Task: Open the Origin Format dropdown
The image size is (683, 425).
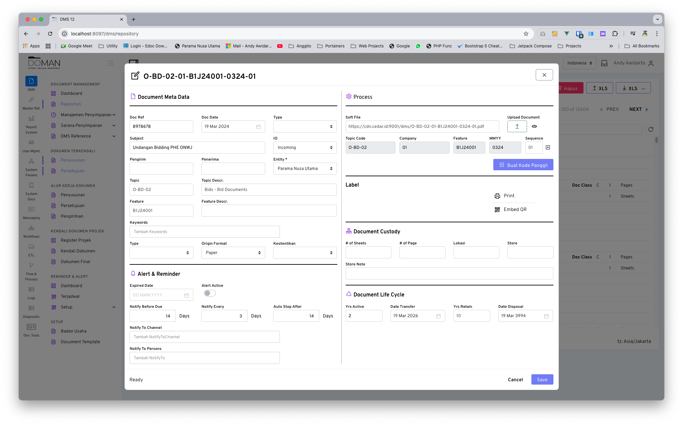Action: pyautogui.click(x=233, y=253)
